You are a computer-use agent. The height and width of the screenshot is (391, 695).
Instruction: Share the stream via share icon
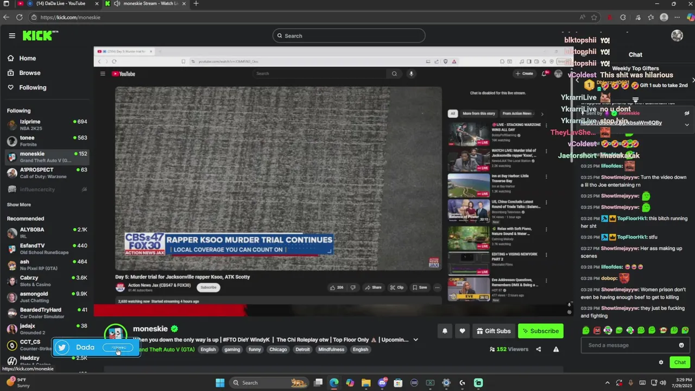(x=539, y=349)
